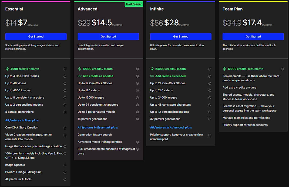Click the $7 Essential price
Image resolution: width=289 pixels, height=187 pixels.
23,23
